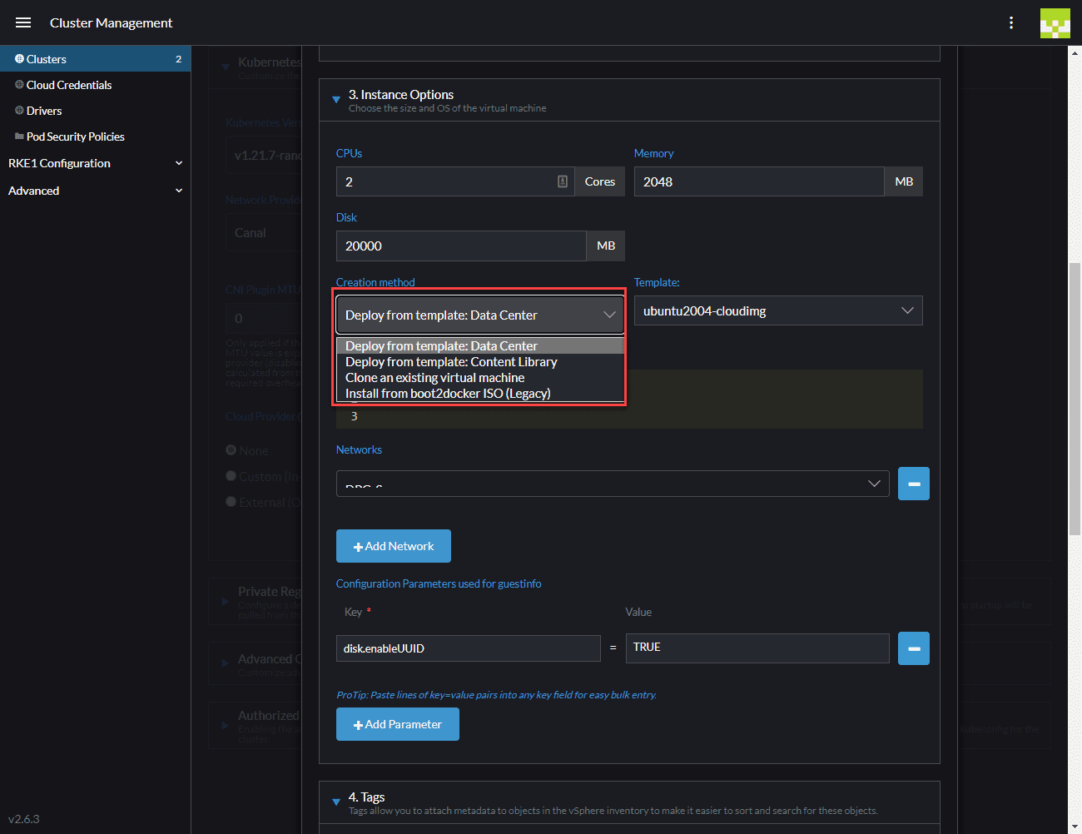The height and width of the screenshot is (834, 1082).
Task: Select Install from boot2docker ISO (Legacy)
Action: (448, 394)
